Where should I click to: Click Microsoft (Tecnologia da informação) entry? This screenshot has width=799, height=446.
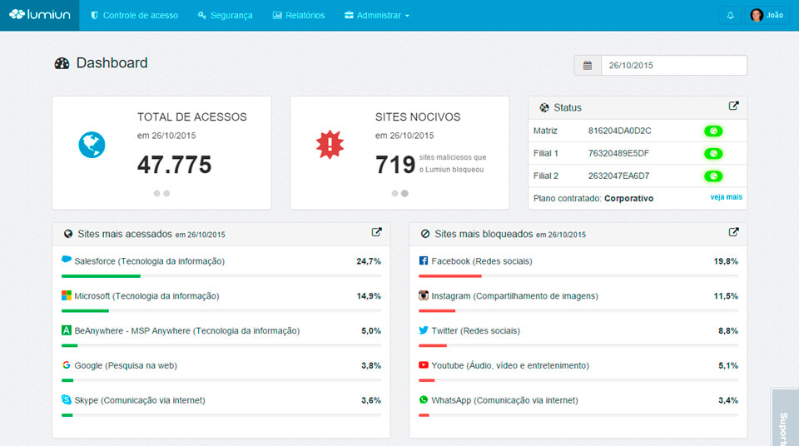(146, 295)
